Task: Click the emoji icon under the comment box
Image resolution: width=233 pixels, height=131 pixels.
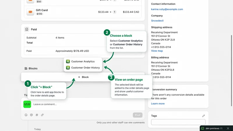Action: pyautogui.click(x=26, y=115)
